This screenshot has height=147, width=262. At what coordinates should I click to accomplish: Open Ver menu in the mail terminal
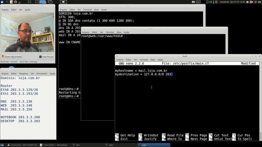tap(136, 60)
